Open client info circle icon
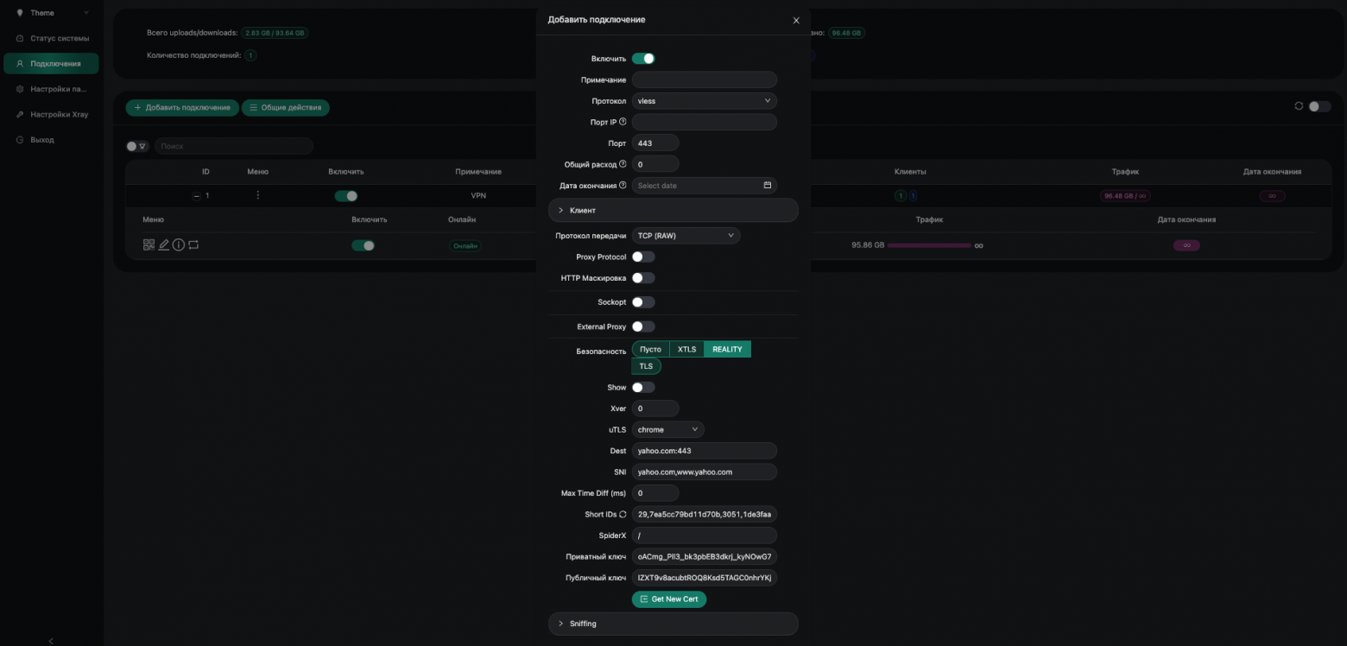 point(179,245)
